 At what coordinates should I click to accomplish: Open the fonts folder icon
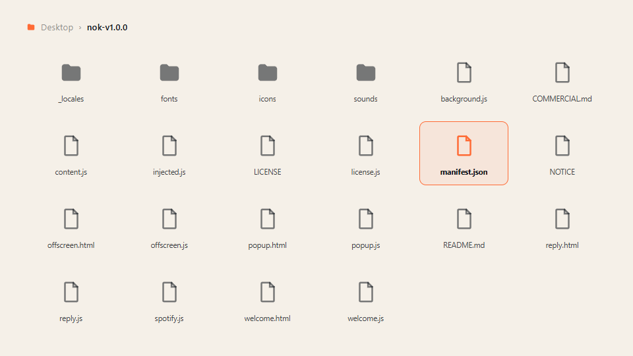[169, 73]
